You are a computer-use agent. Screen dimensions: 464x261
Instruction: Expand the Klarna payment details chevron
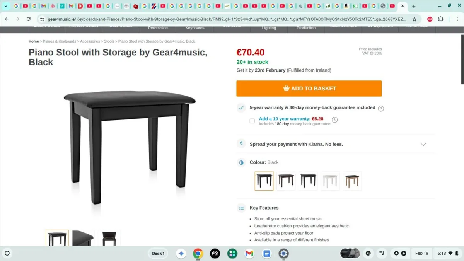pyautogui.click(x=423, y=144)
